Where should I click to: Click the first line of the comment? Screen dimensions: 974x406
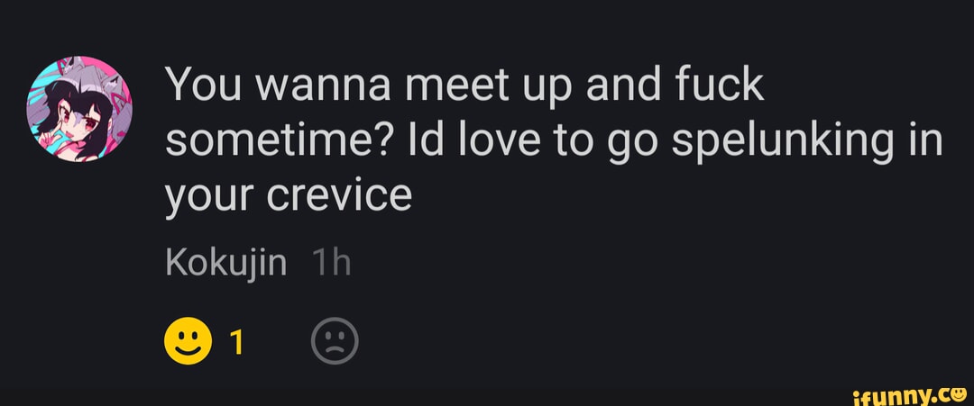click(x=464, y=86)
